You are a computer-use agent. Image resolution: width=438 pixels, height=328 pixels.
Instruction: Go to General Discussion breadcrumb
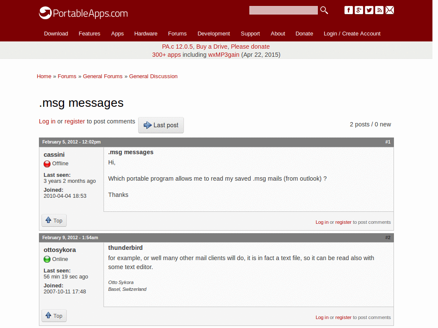(154, 76)
